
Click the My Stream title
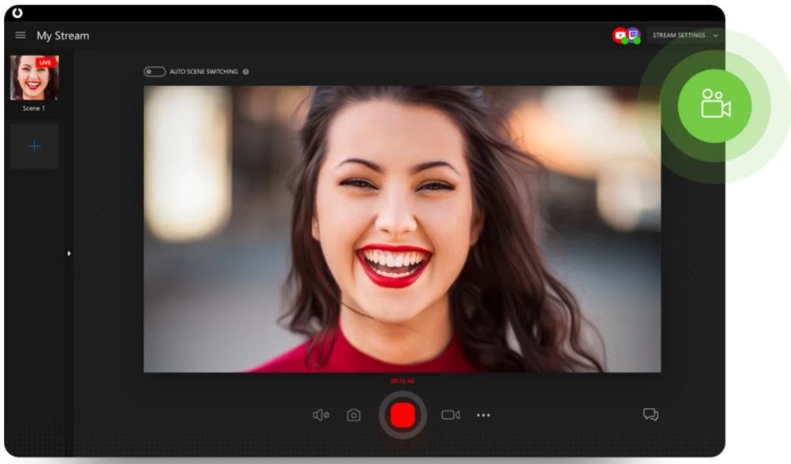pyautogui.click(x=63, y=35)
